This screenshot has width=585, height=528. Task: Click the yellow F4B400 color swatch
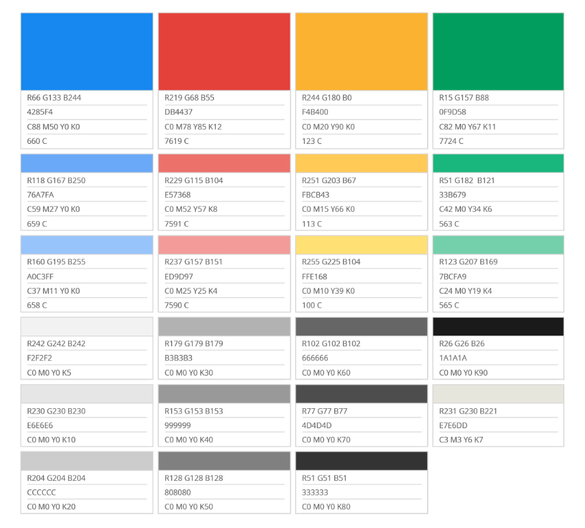(x=362, y=51)
